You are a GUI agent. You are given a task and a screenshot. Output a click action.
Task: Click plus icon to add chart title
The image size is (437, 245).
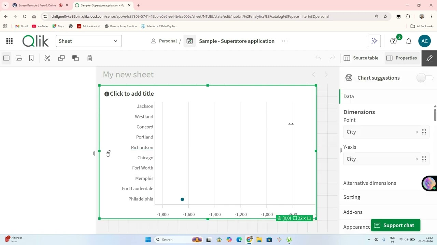pos(107,94)
